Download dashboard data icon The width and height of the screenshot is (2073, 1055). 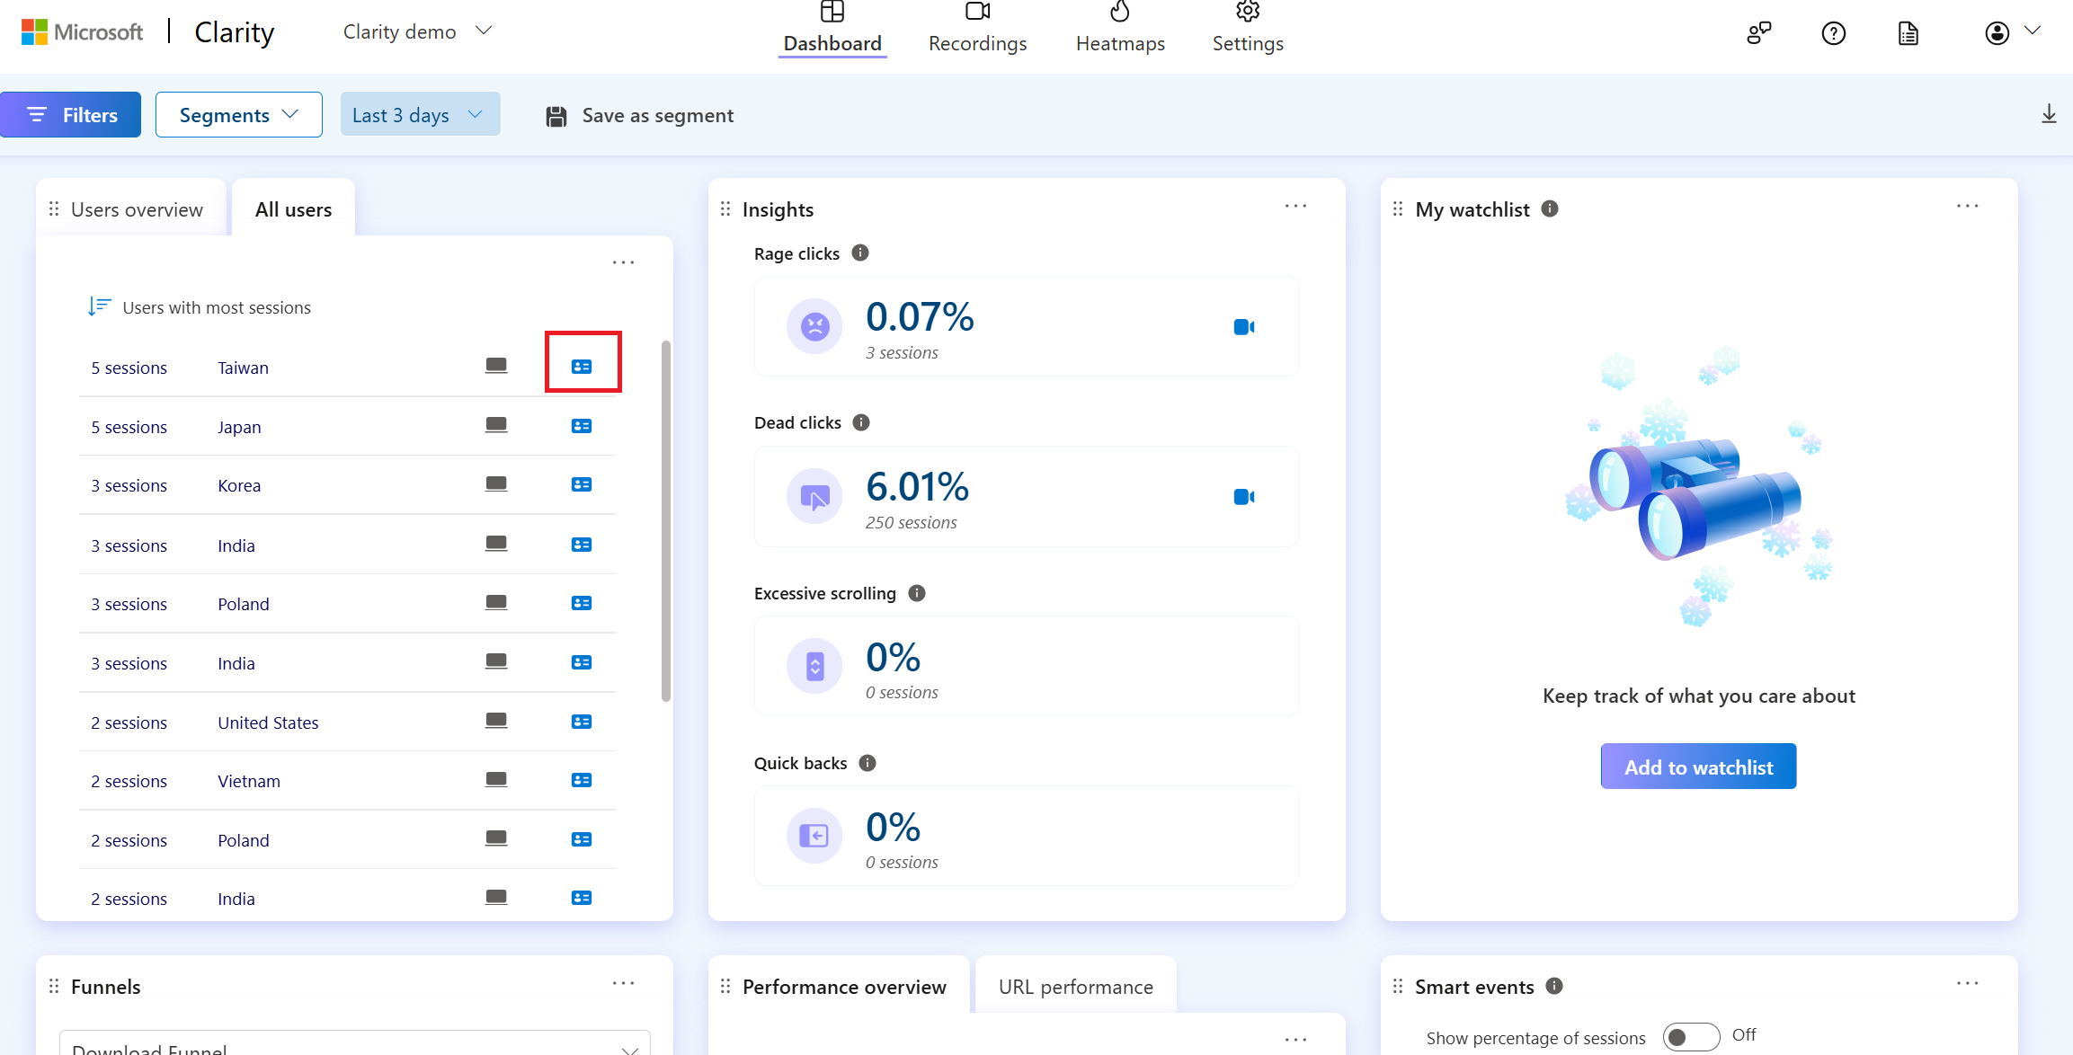(x=2049, y=114)
